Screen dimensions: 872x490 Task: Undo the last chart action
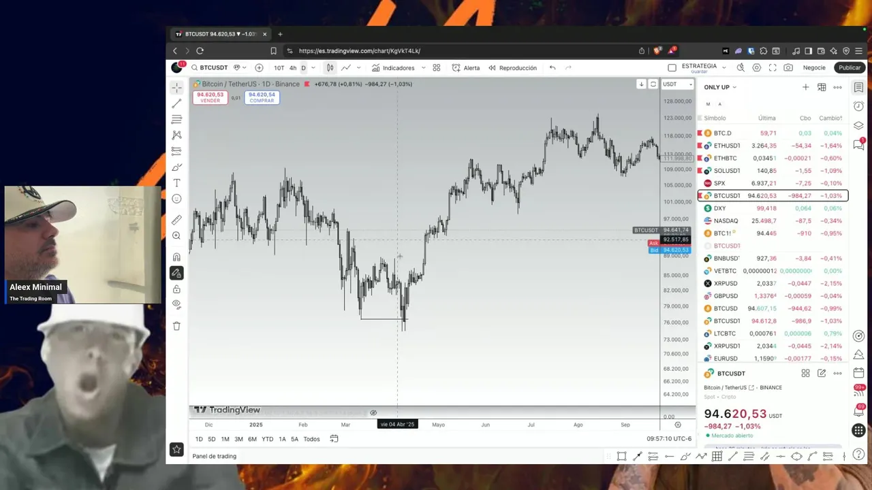point(552,67)
